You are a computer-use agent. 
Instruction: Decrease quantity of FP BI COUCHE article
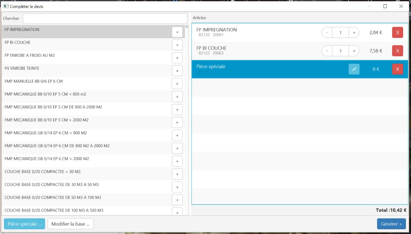(x=327, y=51)
